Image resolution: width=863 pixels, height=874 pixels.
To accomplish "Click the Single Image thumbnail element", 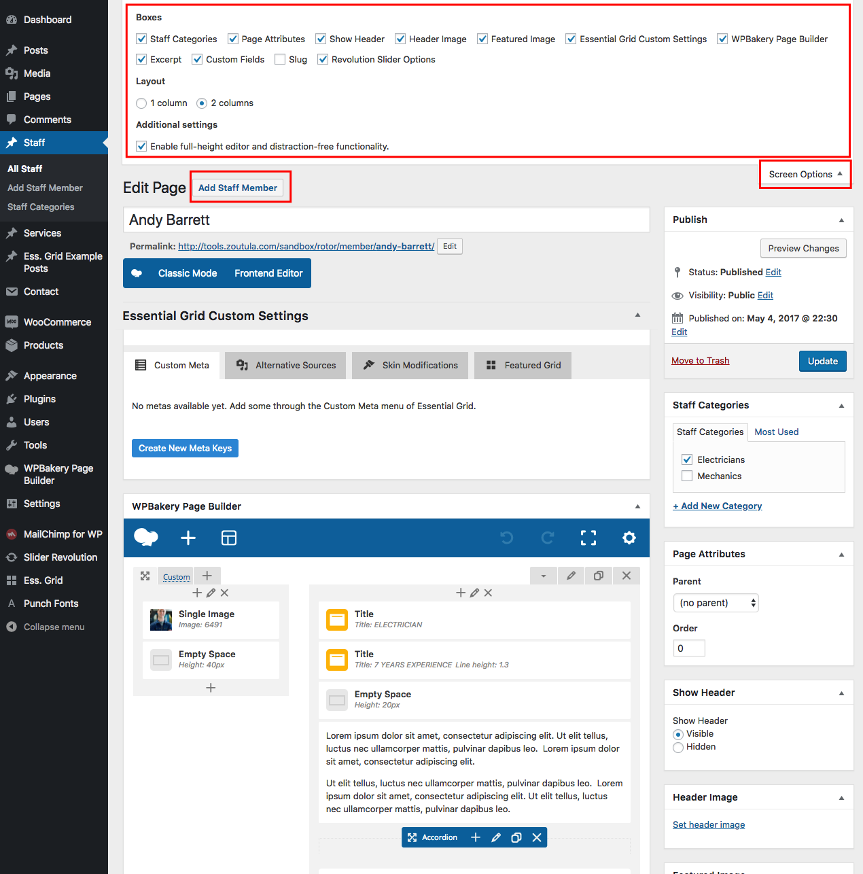I will (x=161, y=620).
